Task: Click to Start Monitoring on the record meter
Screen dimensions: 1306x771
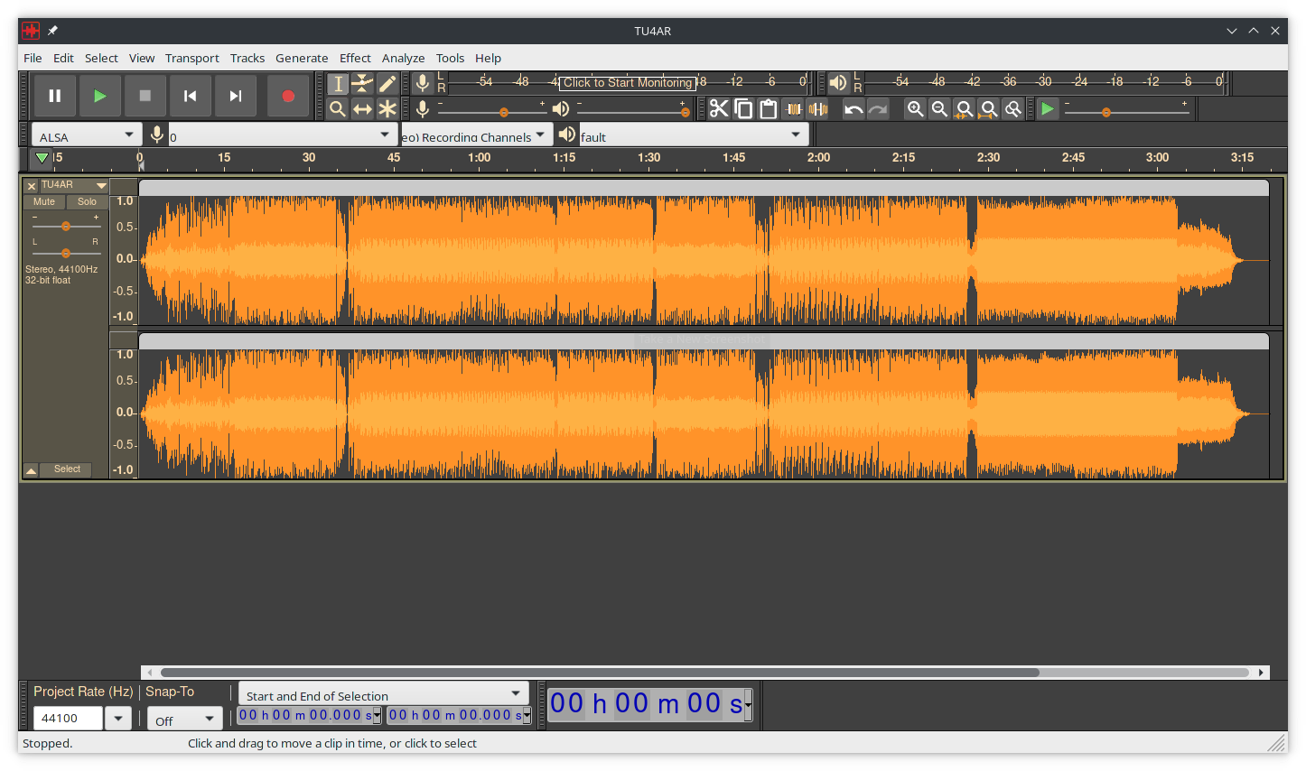Action: point(628,82)
